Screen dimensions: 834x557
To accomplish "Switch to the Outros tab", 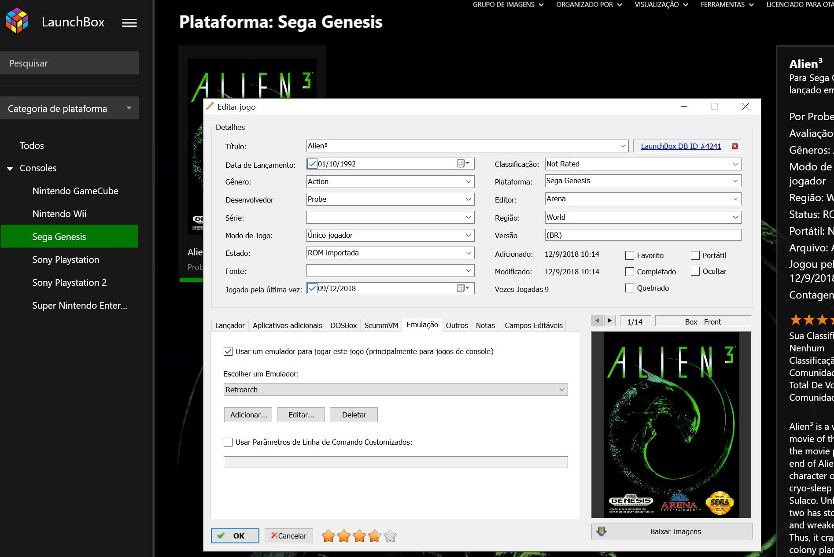I will (457, 325).
